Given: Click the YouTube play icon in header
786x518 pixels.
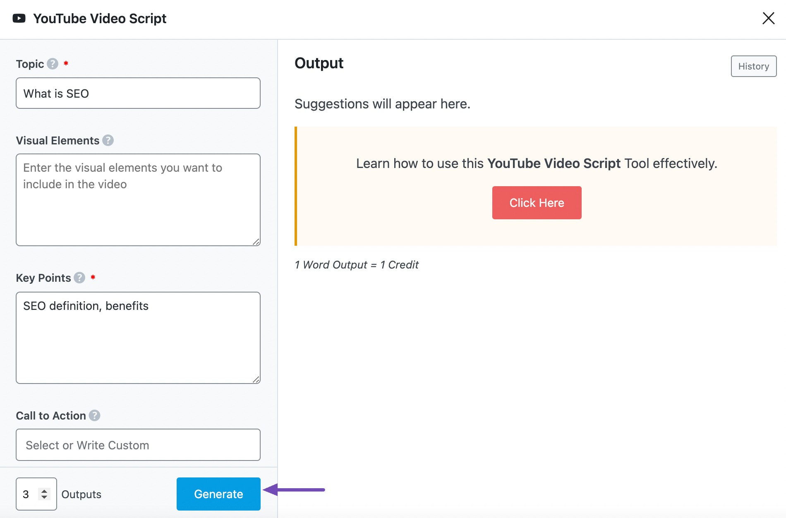Looking at the screenshot, I should pyautogui.click(x=19, y=18).
